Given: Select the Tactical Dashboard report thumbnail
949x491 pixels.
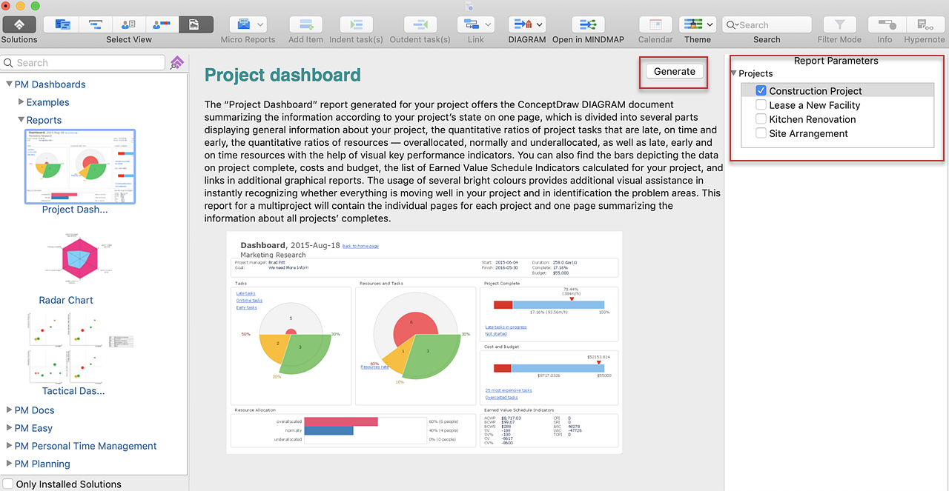Looking at the screenshot, I should [81, 347].
